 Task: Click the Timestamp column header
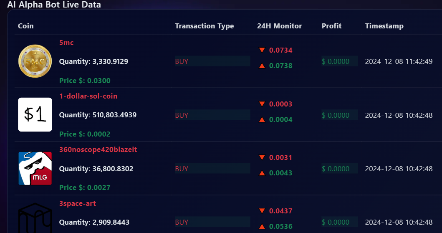pyautogui.click(x=384, y=26)
